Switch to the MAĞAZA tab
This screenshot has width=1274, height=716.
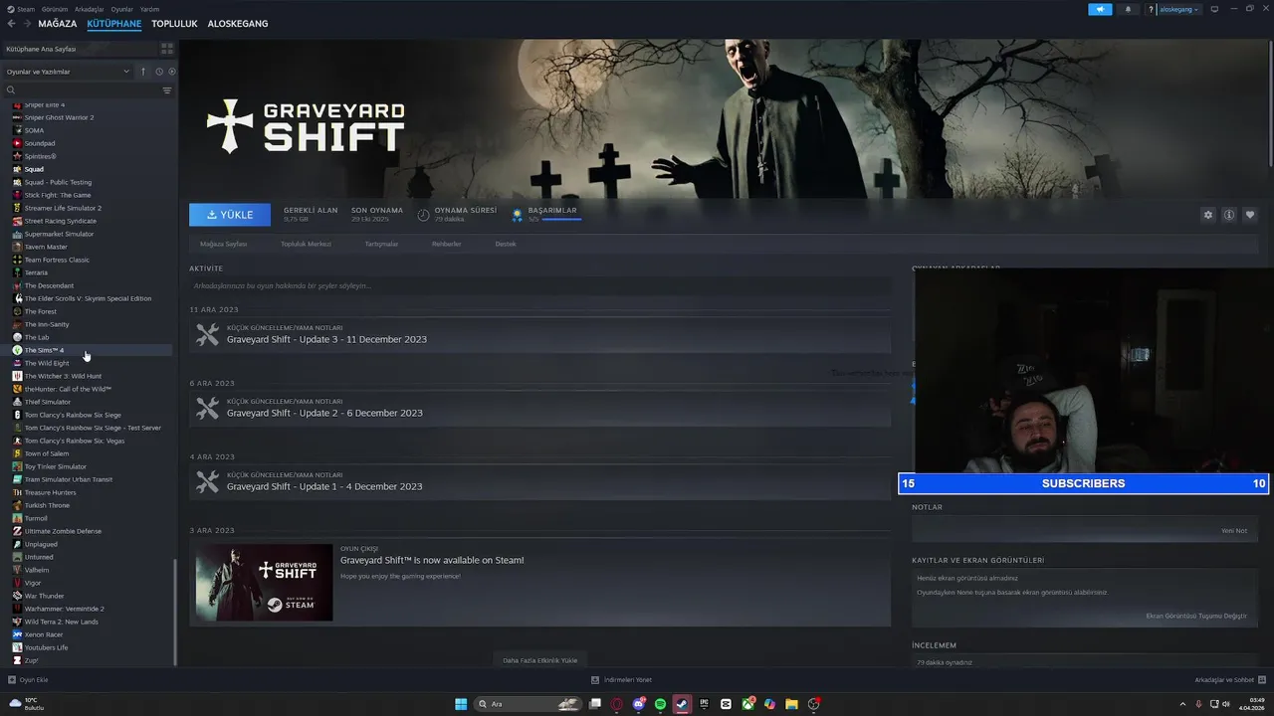(x=58, y=24)
